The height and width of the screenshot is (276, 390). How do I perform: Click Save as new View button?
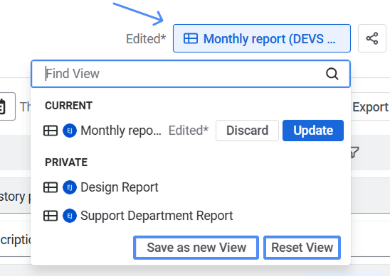(x=196, y=248)
